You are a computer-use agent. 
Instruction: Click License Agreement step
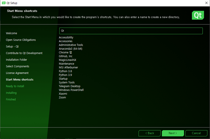(17, 73)
